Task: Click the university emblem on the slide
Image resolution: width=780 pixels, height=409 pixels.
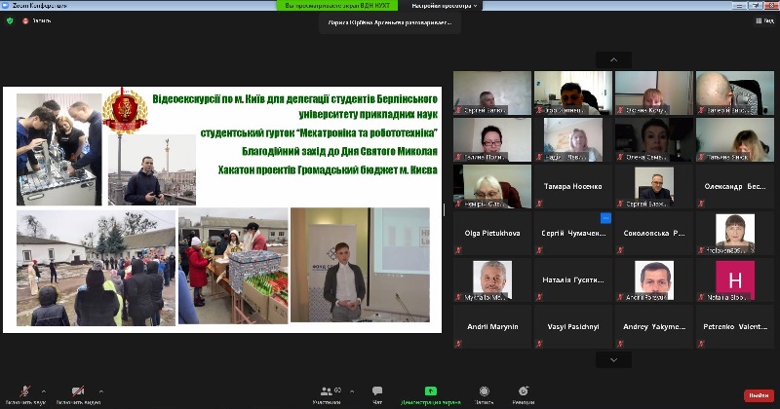Action: click(125, 111)
